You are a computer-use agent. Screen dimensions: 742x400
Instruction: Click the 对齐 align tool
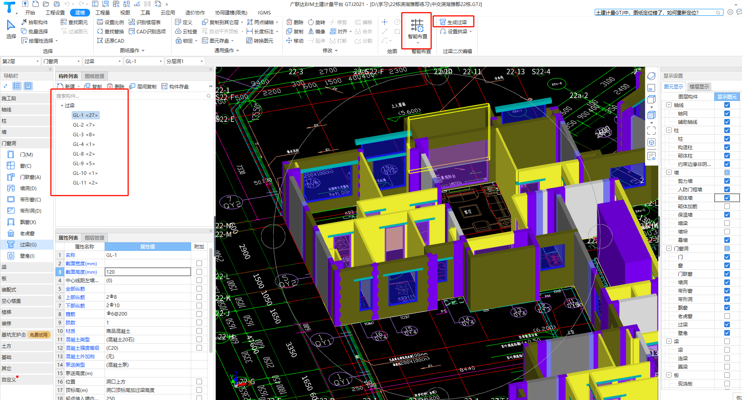[339, 31]
